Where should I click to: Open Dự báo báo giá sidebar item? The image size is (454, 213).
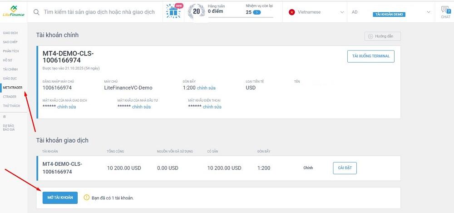pyautogui.click(x=8, y=128)
